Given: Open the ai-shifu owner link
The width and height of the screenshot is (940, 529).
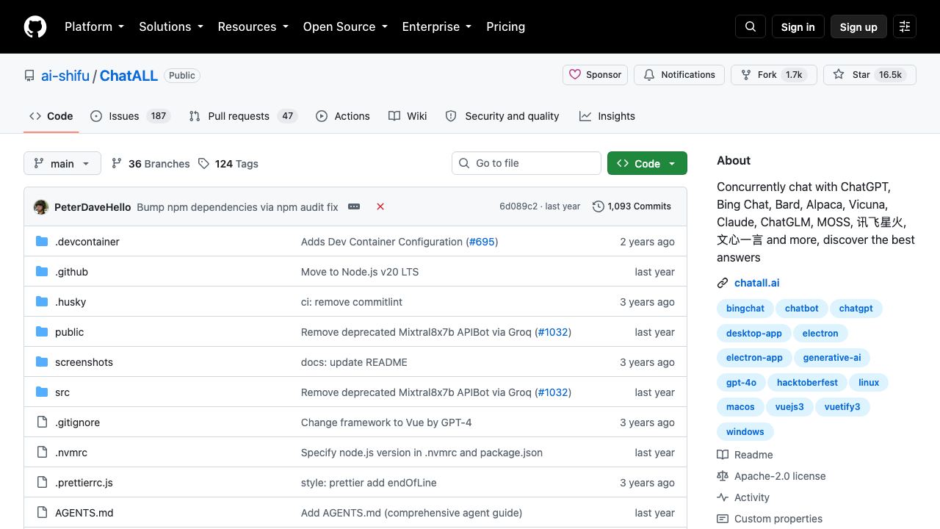Looking at the screenshot, I should [x=65, y=76].
